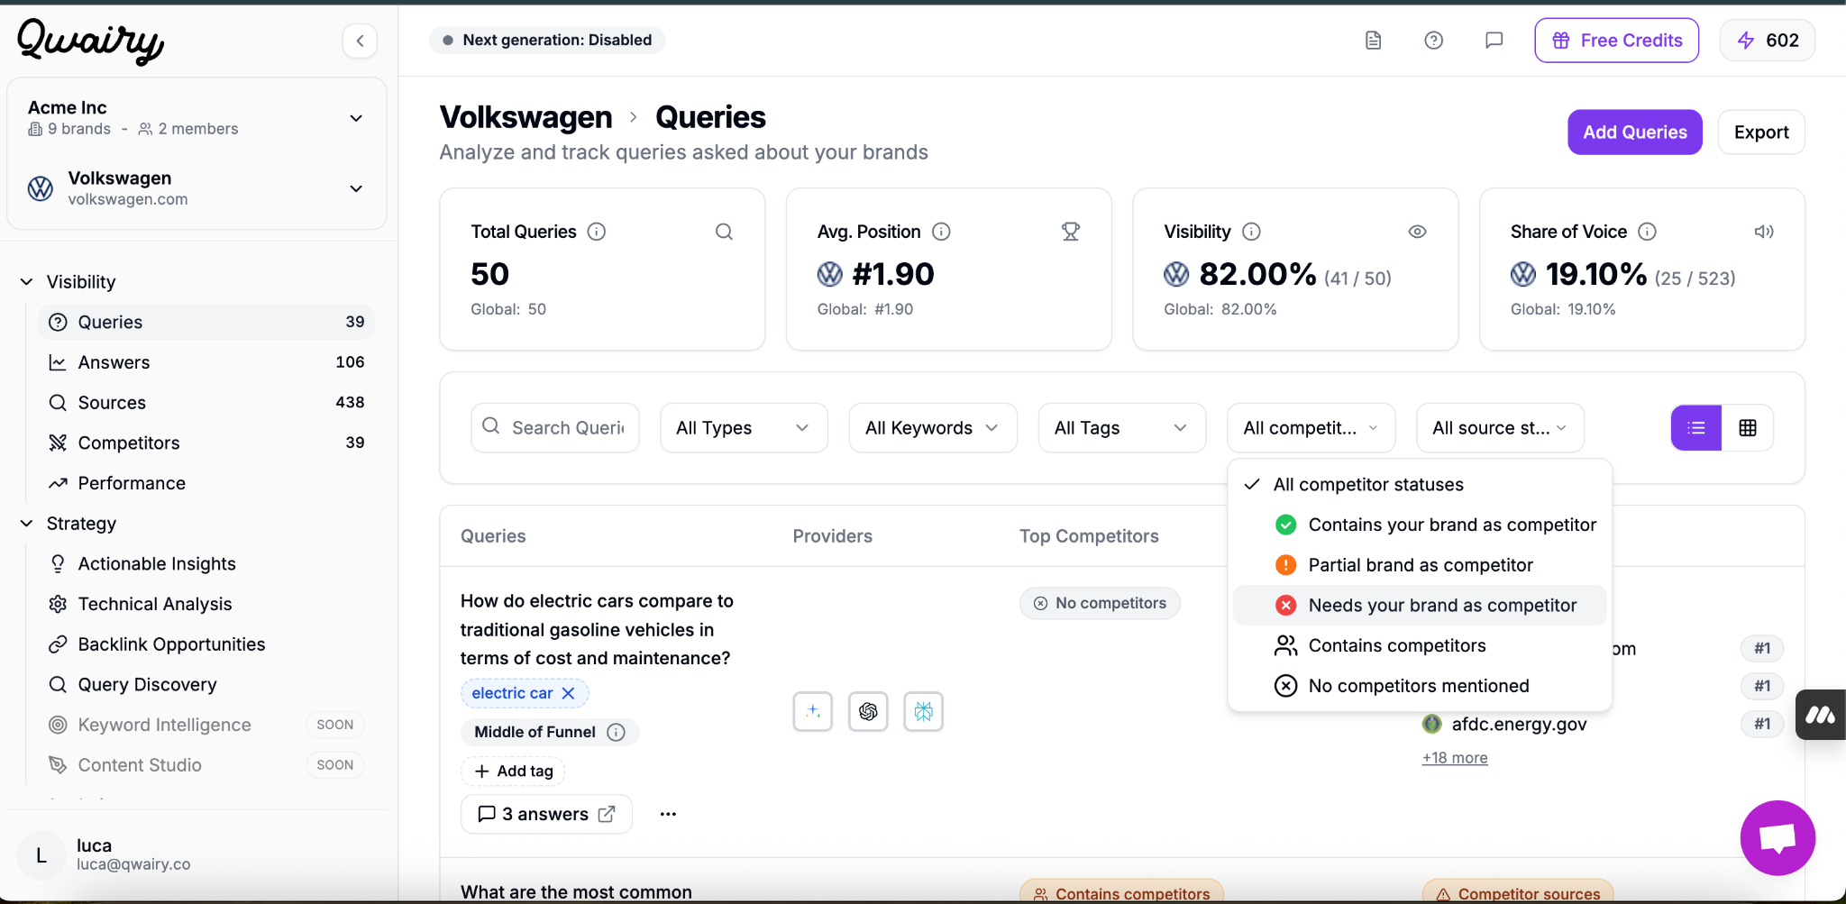The image size is (1846, 904).
Task: Open Actionable Insights in the sidebar
Action: (206, 563)
